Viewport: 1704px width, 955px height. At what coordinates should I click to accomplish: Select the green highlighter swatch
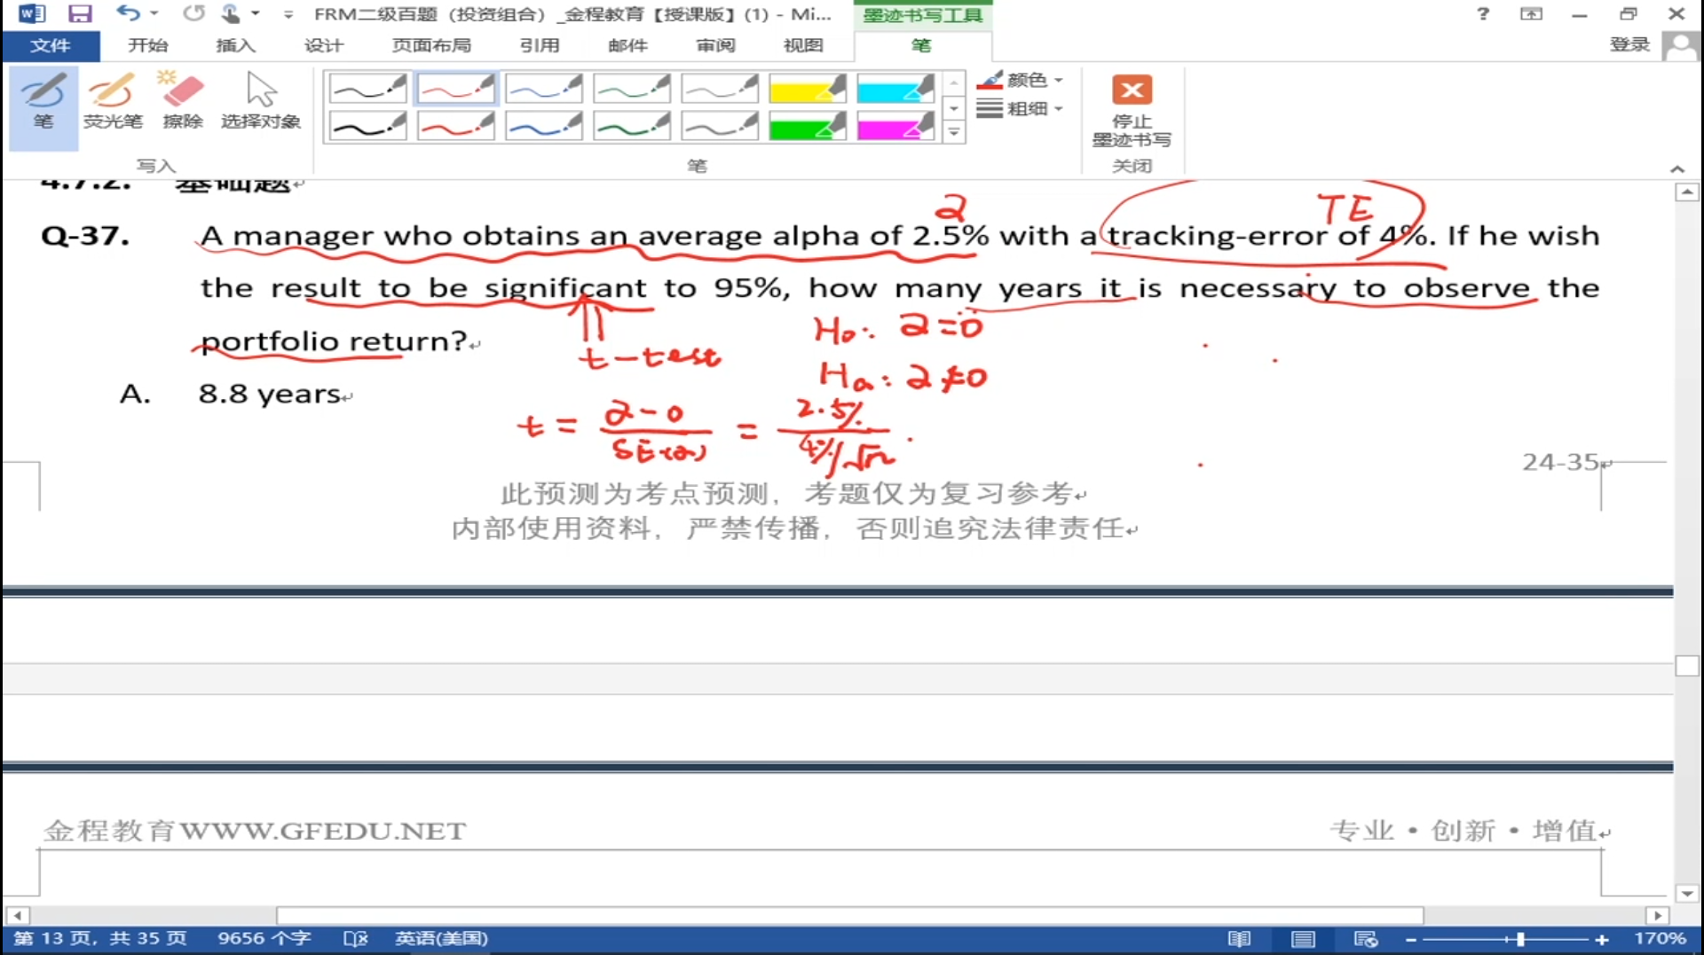pos(807,125)
